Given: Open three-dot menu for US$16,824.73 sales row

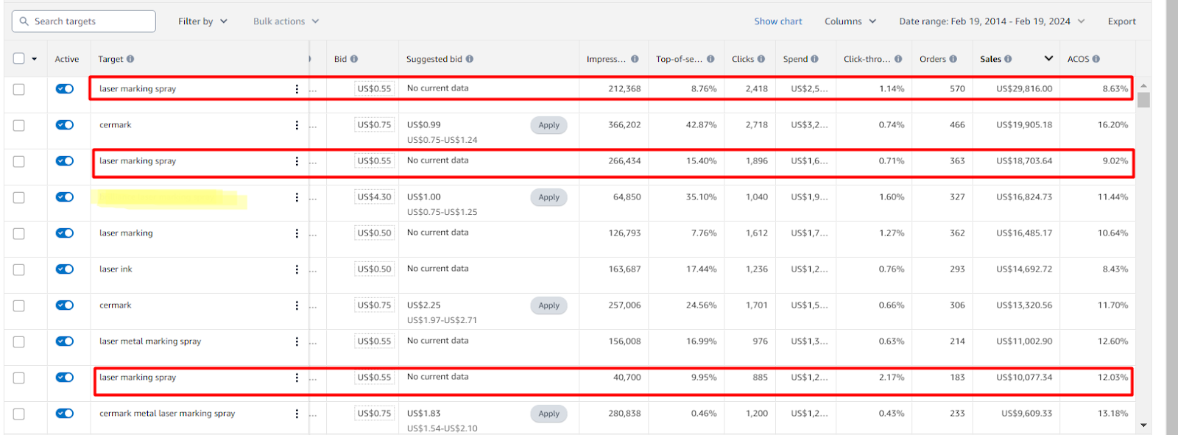Looking at the screenshot, I should [297, 197].
